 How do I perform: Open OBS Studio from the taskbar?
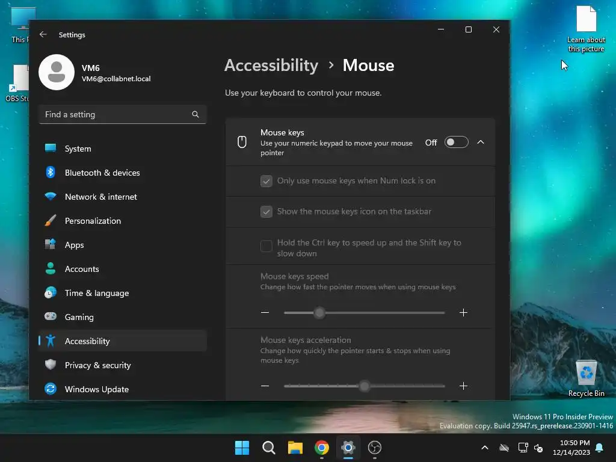[375, 448]
